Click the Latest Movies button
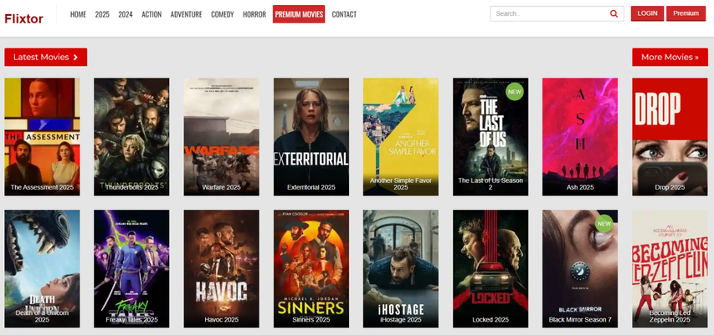The height and width of the screenshot is (335, 714). click(x=45, y=57)
